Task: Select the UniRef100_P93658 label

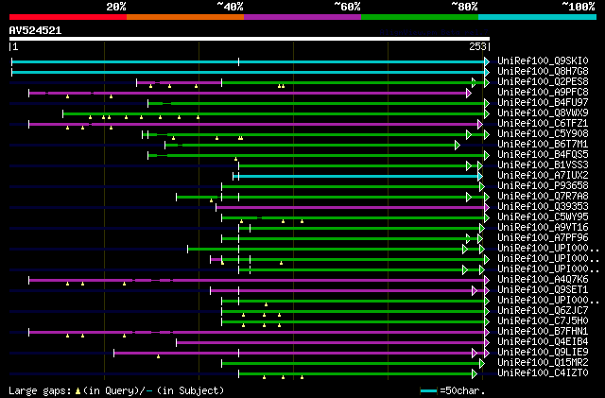Action: coord(543,186)
